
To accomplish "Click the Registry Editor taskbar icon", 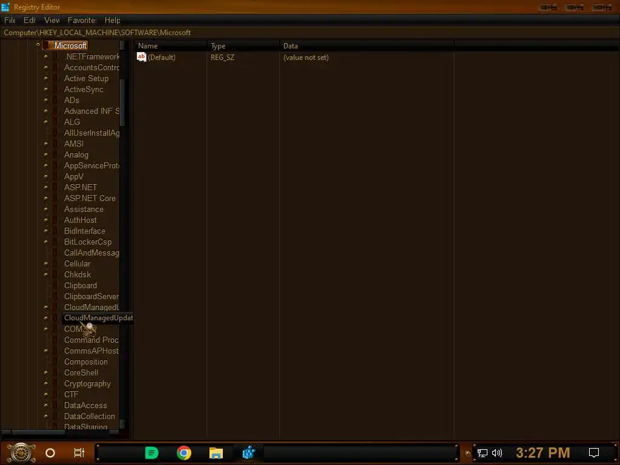I will coord(249,453).
